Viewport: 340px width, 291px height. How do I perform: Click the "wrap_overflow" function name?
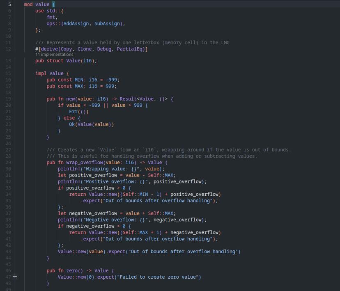point(84,163)
